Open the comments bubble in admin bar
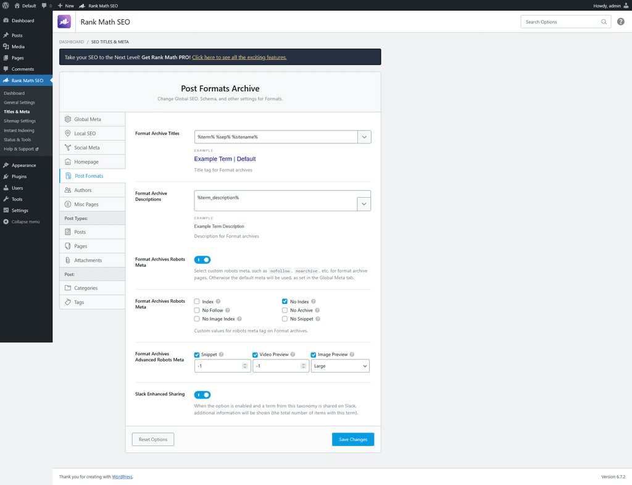This screenshot has height=485, width=632. point(44,6)
